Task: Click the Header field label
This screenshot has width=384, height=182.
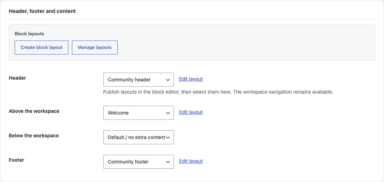Action: coord(17,78)
